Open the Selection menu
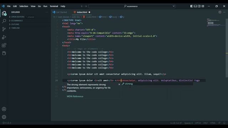Viewport: 228px width, 128px height. tap(24, 6)
